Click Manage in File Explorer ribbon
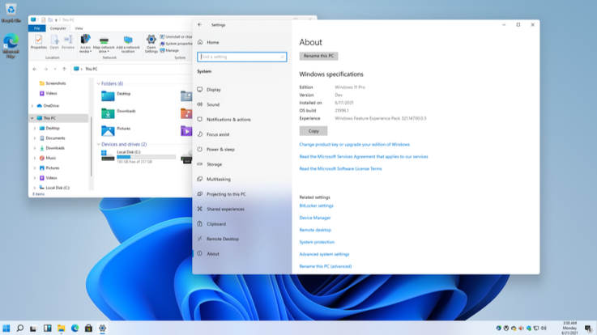Viewport: 597px width, 335px height. click(x=169, y=50)
